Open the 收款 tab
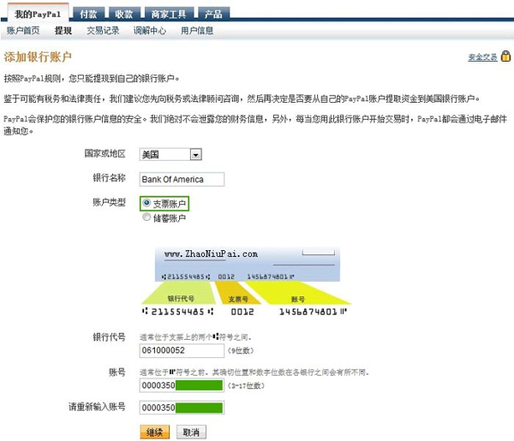The height and width of the screenshot is (441, 514). tap(123, 15)
